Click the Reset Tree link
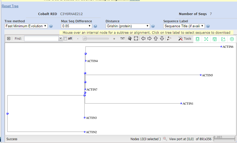Screen dimensions: 237x143 point(10,6)
